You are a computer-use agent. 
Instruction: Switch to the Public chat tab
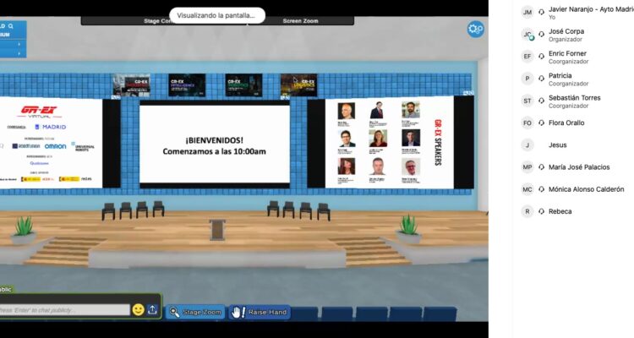(6, 289)
